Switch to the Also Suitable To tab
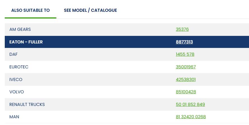This screenshot has height=125, width=249. coord(30,10)
